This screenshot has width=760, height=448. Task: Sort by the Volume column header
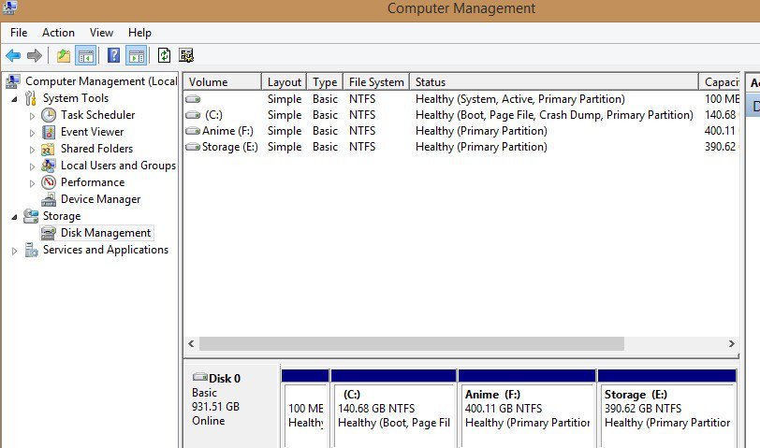tap(223, 82)
